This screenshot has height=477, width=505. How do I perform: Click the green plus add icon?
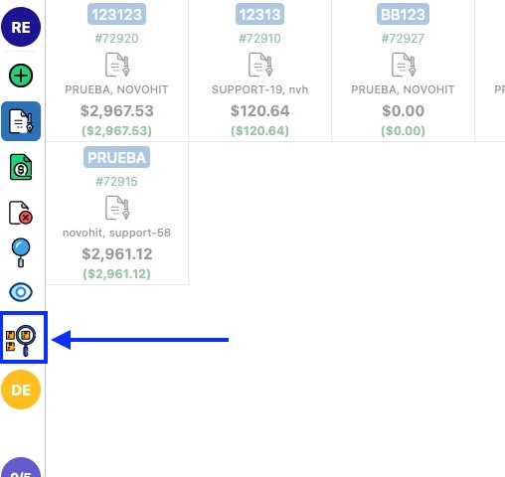[x=21, y=76]
